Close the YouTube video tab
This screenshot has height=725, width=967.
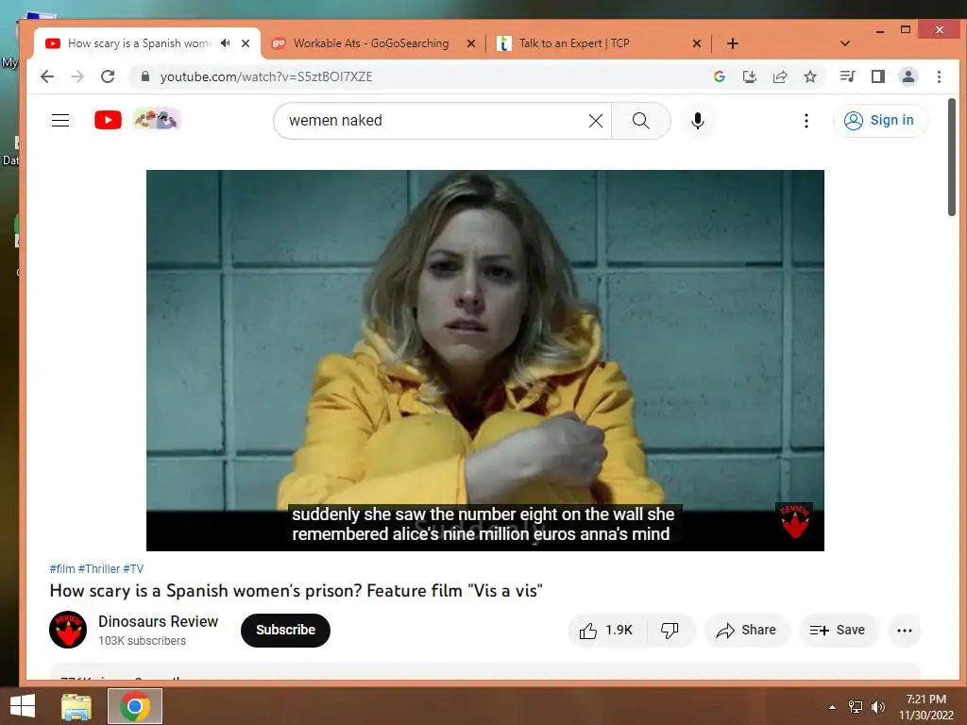coord(246,43)
